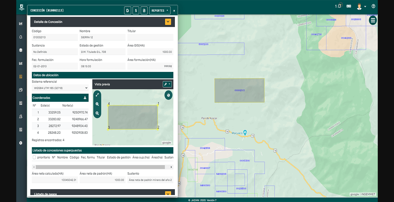Open the layers stack icon in the sidebar

coord(21,50)
